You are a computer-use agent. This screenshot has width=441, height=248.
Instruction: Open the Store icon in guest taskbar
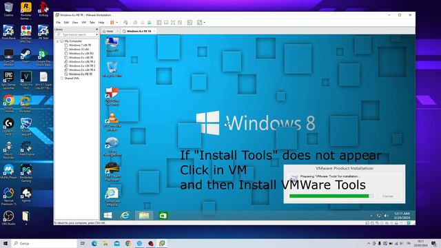163,216
